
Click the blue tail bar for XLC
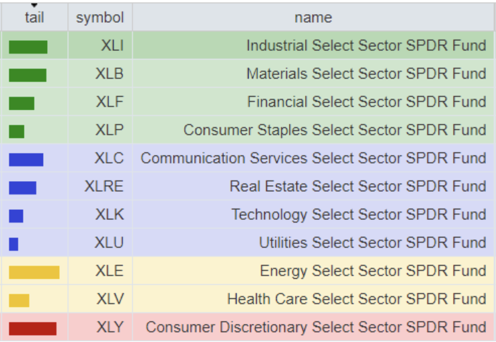pos(26,160)
